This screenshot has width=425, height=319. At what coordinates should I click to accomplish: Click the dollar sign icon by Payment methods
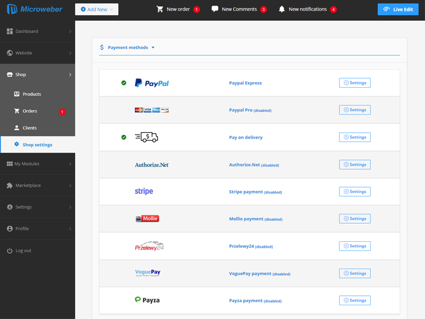102,48
